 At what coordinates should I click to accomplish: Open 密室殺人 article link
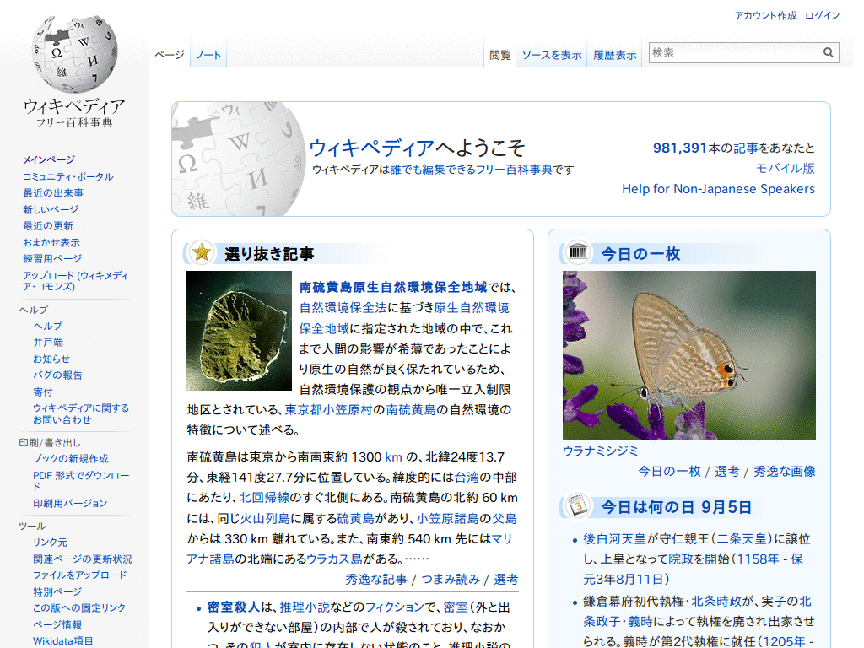[x=233, y=607]
